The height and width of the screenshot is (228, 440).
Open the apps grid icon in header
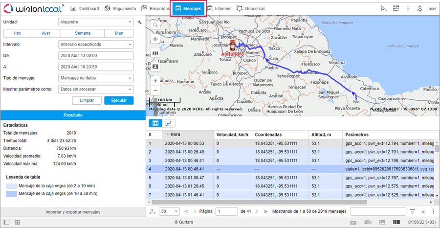(x=396, y=8)
